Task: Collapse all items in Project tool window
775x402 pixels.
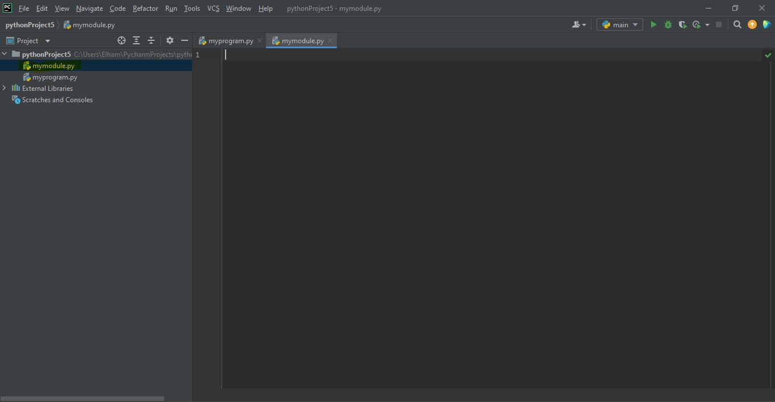Action: [151, 40]
